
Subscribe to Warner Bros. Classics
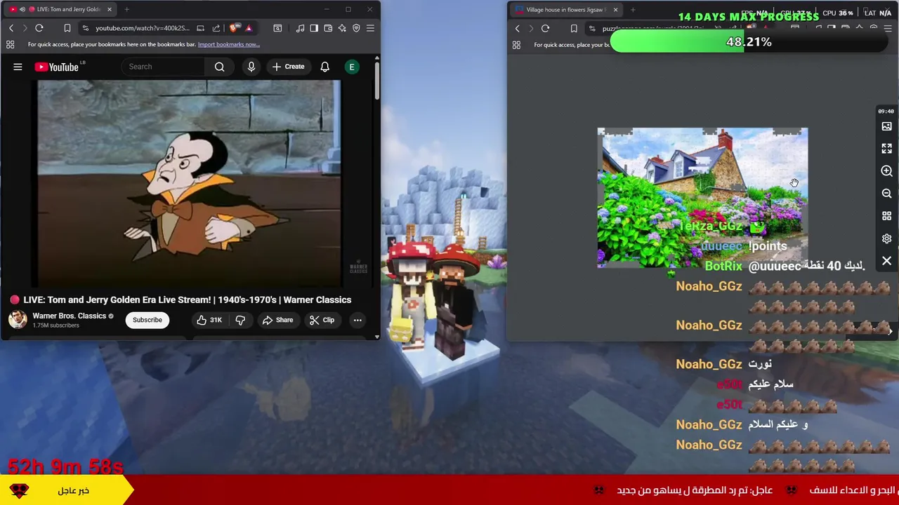pyautogui.click(x=147, y=320)
